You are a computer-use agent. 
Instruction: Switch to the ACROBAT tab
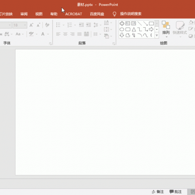[x=73, y=14]
